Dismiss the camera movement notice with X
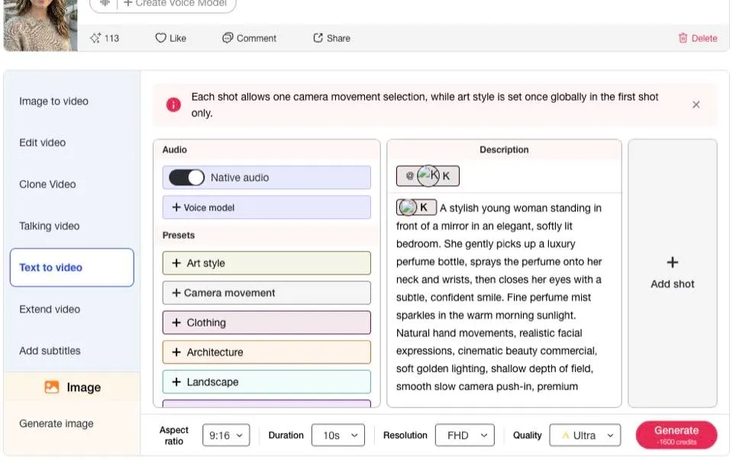Screen dimensions: 733x465 click(x=696, y=104)
